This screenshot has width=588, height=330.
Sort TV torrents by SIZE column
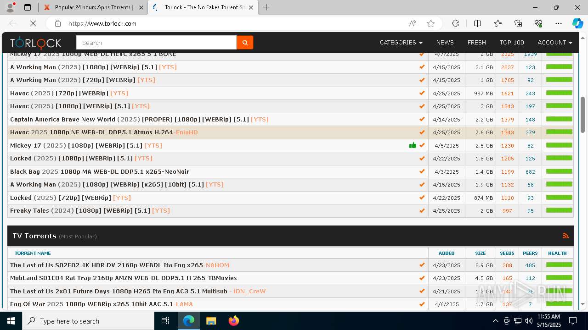481,253
